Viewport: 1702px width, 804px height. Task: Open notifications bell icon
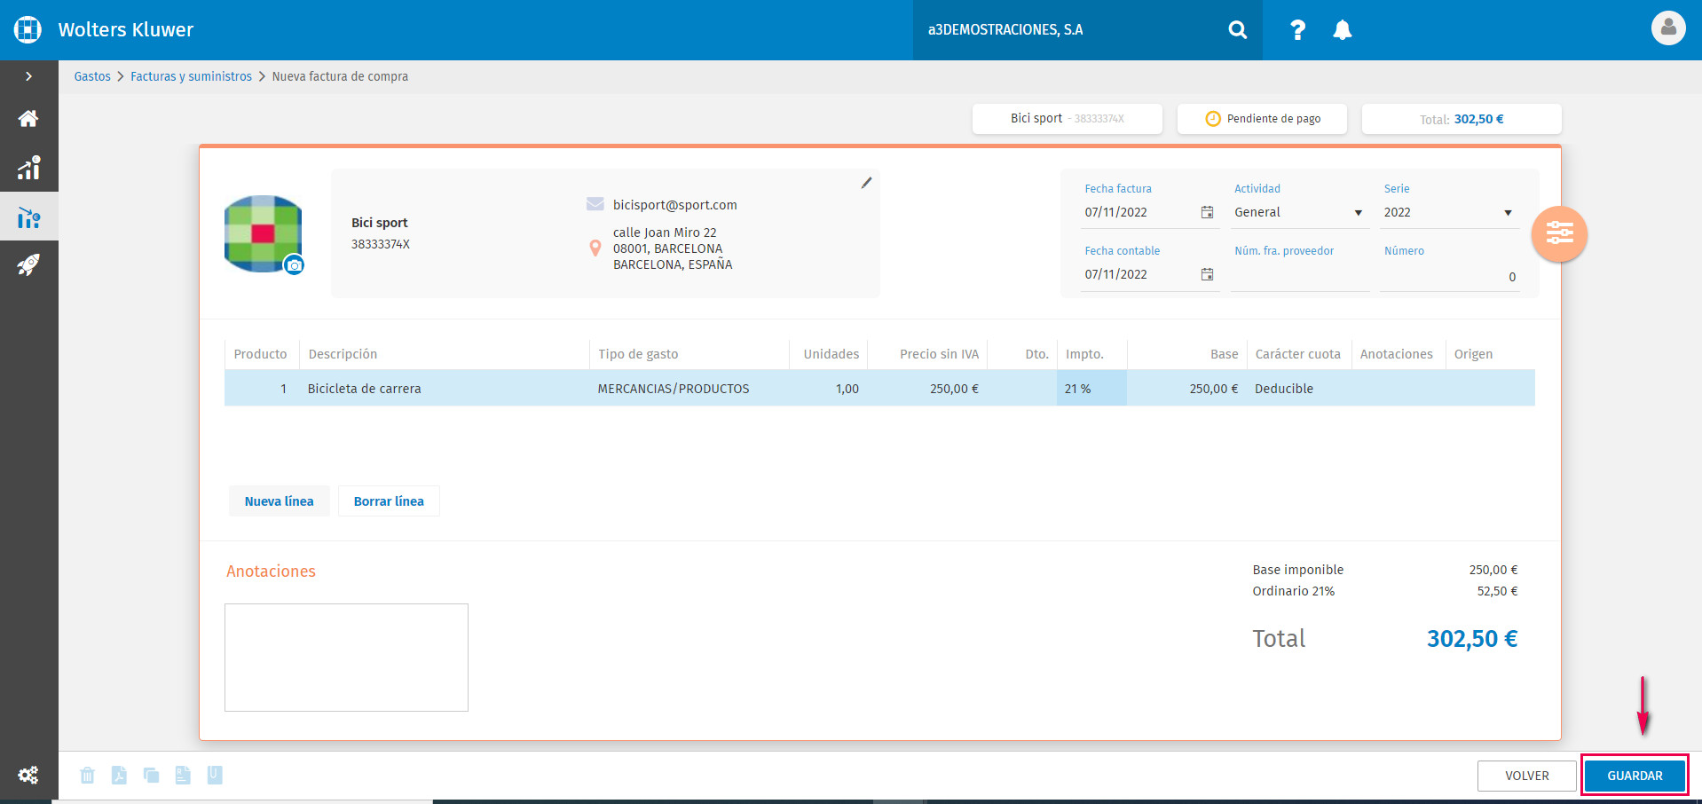(1343, 30)
